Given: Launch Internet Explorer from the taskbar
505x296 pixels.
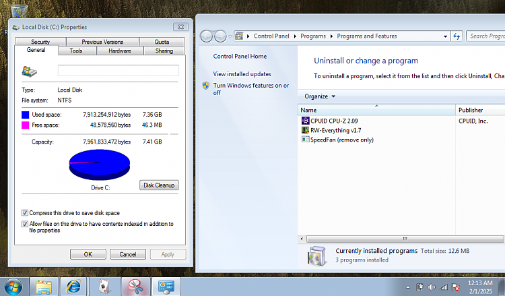Looking at the screenshot, I should click(x=73, y=287).
